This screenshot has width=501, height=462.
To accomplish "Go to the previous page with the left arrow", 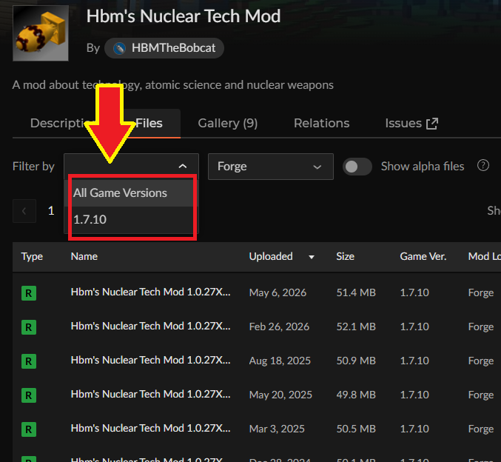I will coord(24,211).
